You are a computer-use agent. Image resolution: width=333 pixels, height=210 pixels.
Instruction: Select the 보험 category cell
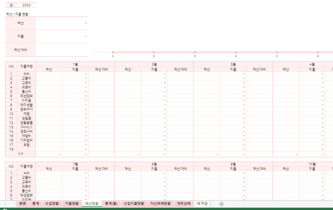click(x=26, y=145)
